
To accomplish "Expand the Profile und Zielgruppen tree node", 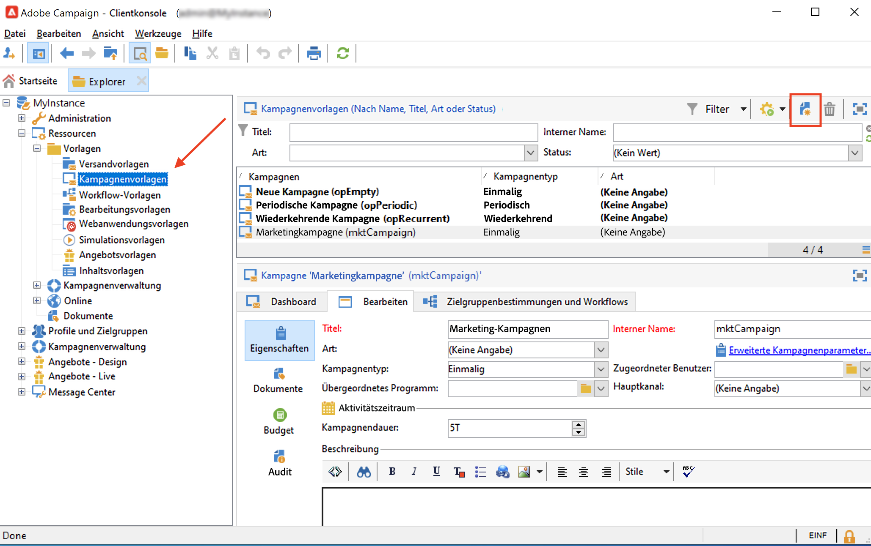I will (x=22, y=331).
